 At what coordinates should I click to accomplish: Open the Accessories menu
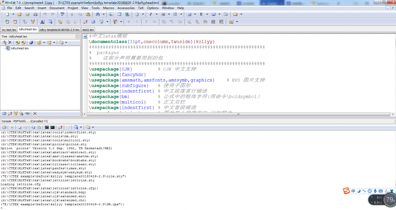(x=126, y=8)
